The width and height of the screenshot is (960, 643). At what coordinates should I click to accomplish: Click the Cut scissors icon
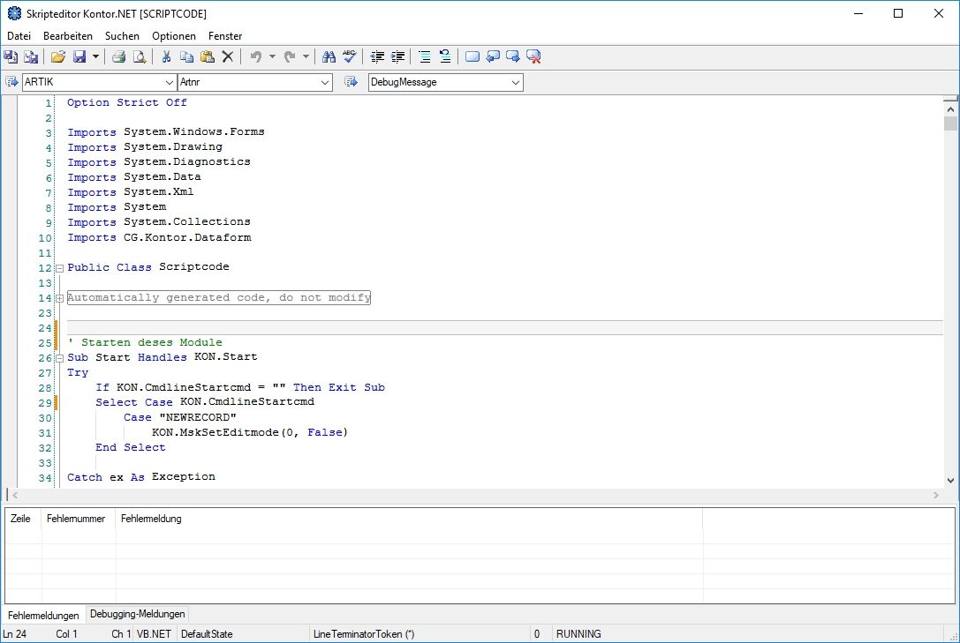pyautogui.click(x=165, y=57)
